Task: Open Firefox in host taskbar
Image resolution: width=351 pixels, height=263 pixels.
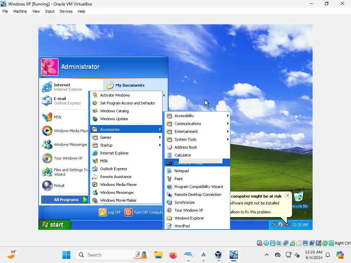Action: [173, 255]
